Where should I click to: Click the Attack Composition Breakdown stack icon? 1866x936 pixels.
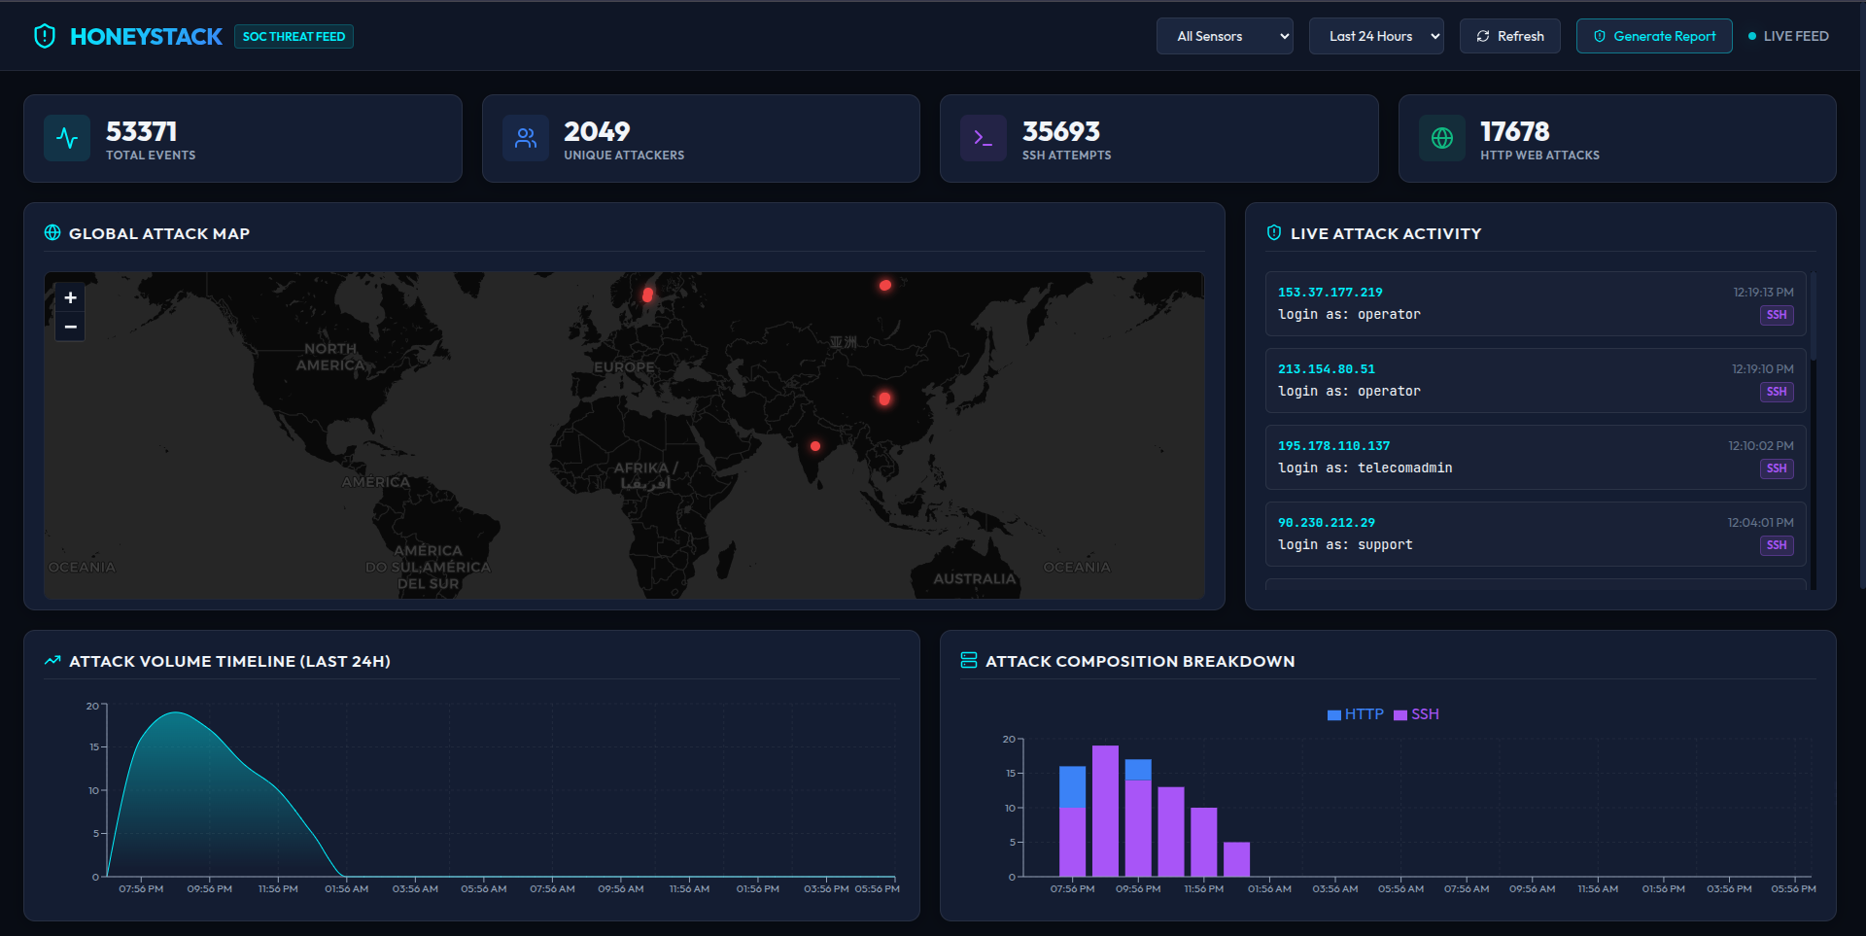[969, 661]
